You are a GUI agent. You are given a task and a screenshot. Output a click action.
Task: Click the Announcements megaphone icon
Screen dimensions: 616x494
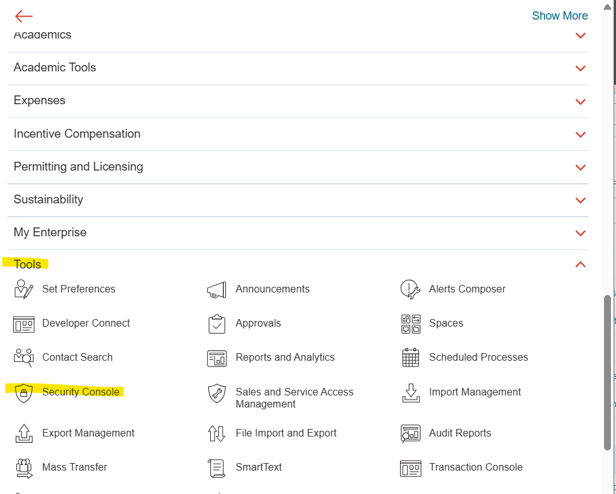coord(216,289)
